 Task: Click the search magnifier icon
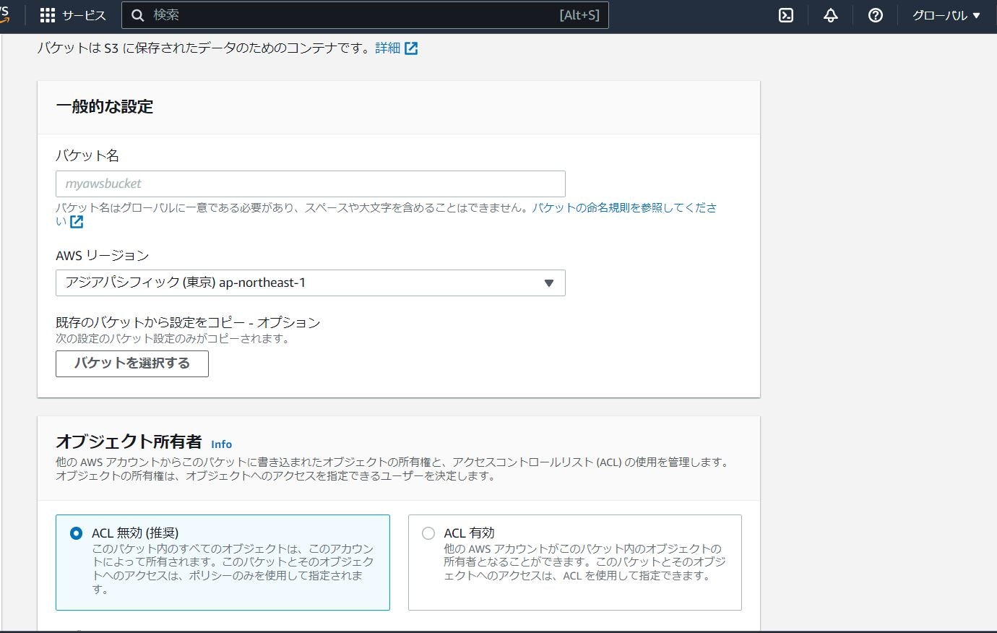(x=138, y=15)
